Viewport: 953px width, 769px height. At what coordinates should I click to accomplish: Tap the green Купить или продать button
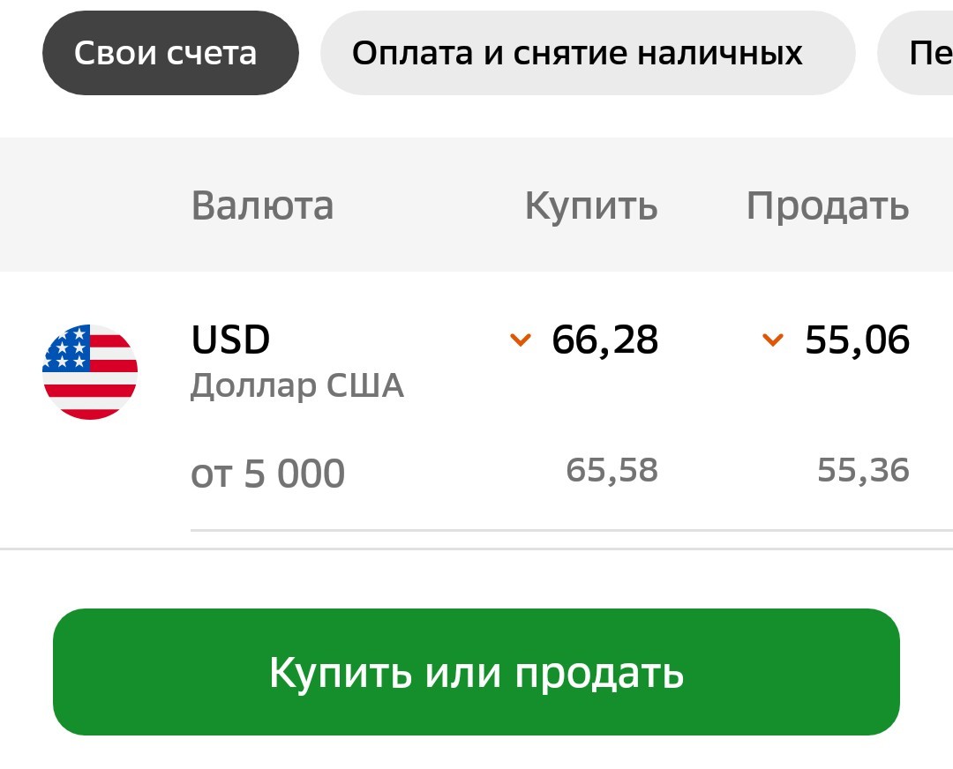click(x=476, y=672)
